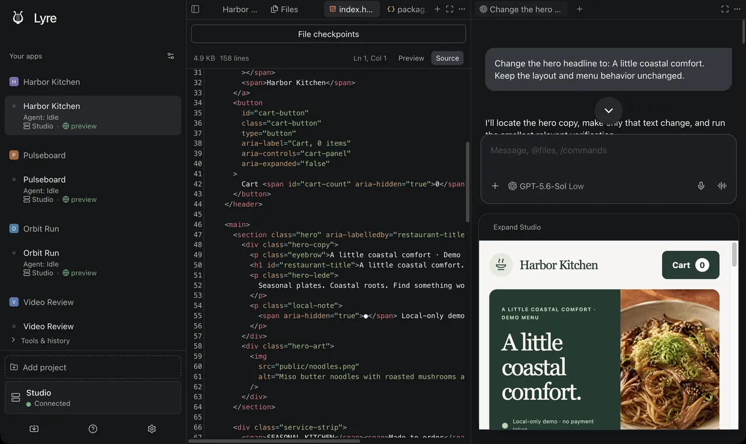Click the fullscreen icon in the editor tab bar
The height and width of the screenshot is (444, 746).
[x=449, y=9]
